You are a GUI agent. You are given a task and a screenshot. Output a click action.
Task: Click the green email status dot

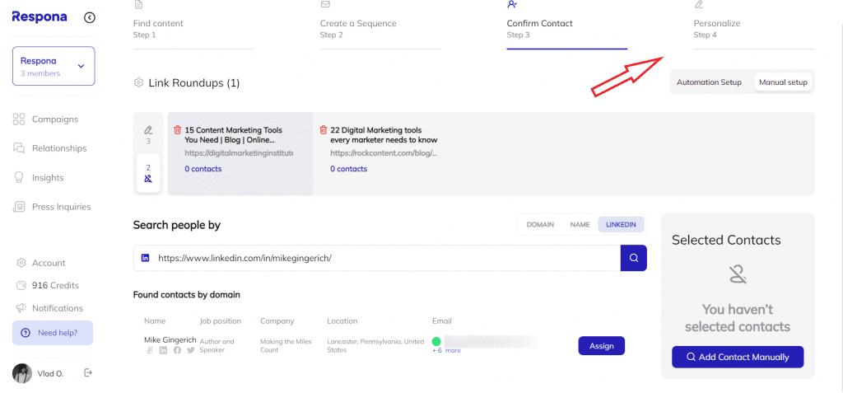[436, 341]
